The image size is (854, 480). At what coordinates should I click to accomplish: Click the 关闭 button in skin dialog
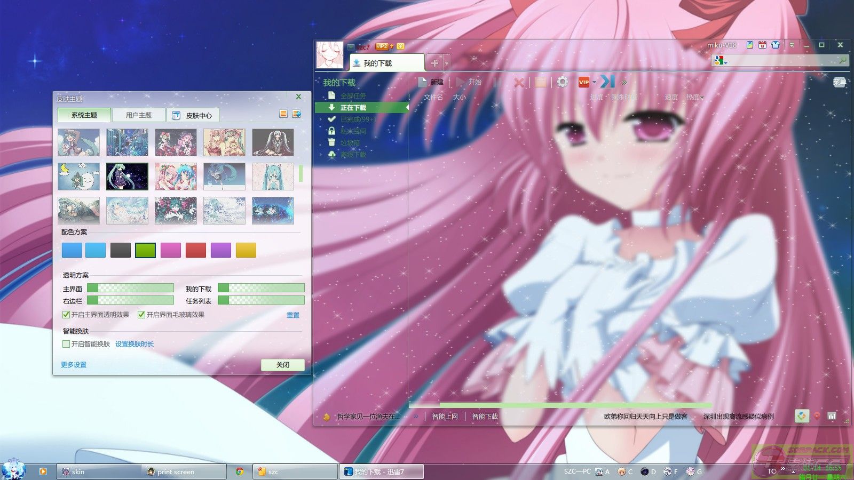click(282, 365)
